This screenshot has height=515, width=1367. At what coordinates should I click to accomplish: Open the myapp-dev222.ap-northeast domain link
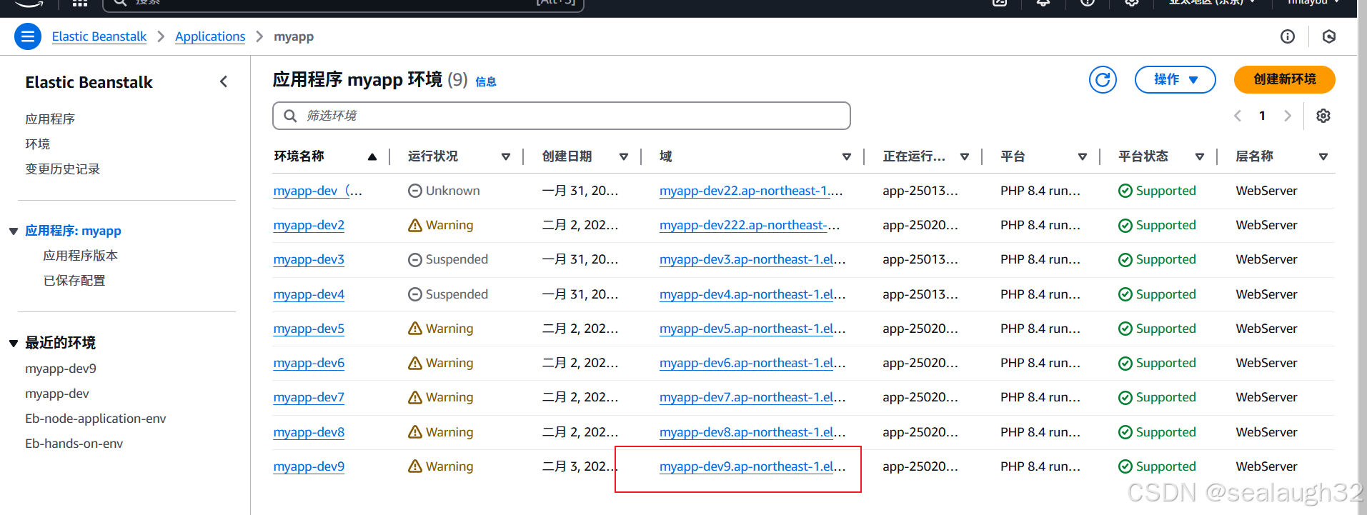(750, 226)
